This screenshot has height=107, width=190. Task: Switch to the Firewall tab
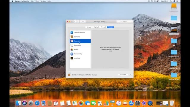pos(103,27)
